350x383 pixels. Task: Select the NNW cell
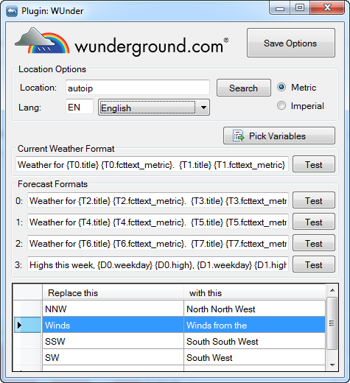[113, 309]
